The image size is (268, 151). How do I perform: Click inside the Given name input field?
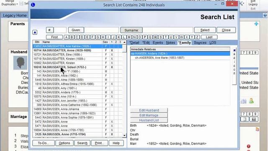(101, 30)
